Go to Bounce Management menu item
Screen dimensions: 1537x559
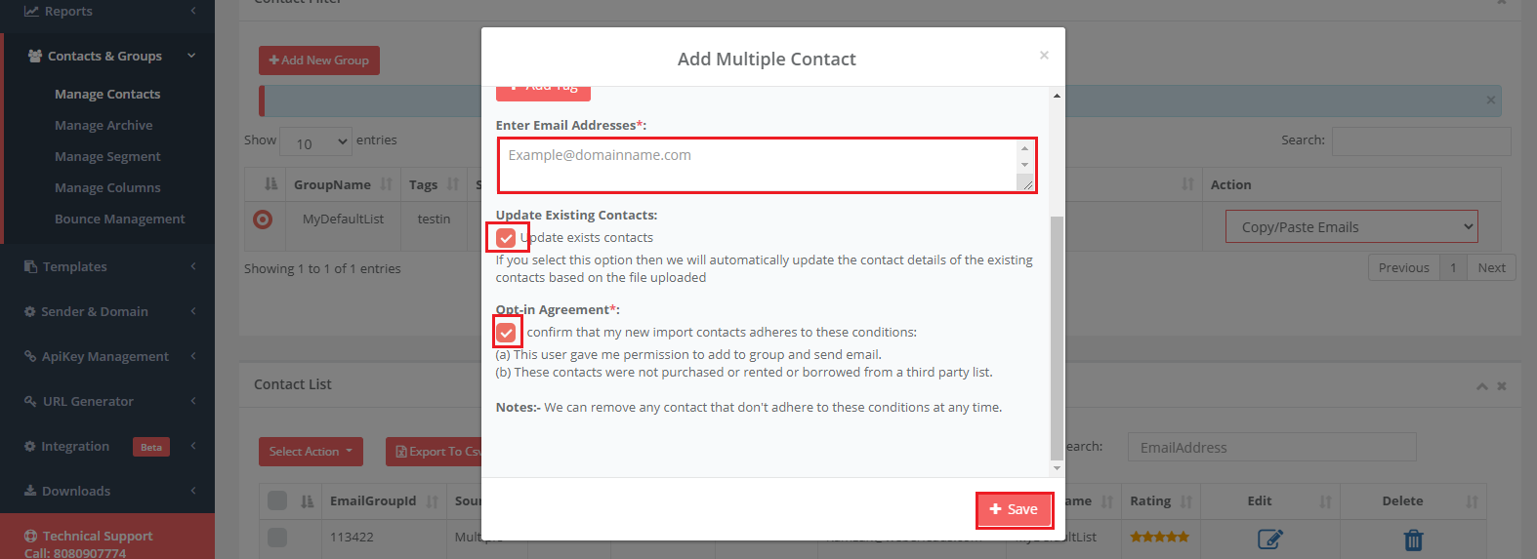[x=119, y=220]
